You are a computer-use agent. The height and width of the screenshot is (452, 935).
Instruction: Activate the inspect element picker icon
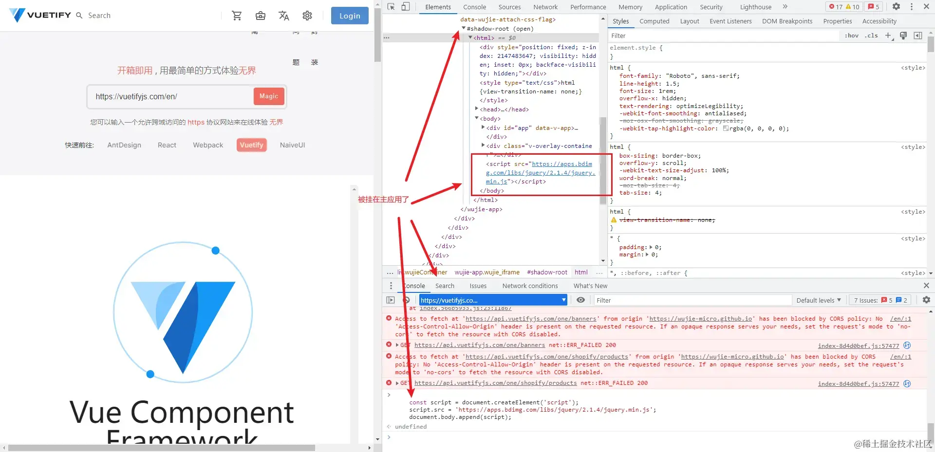391,7
